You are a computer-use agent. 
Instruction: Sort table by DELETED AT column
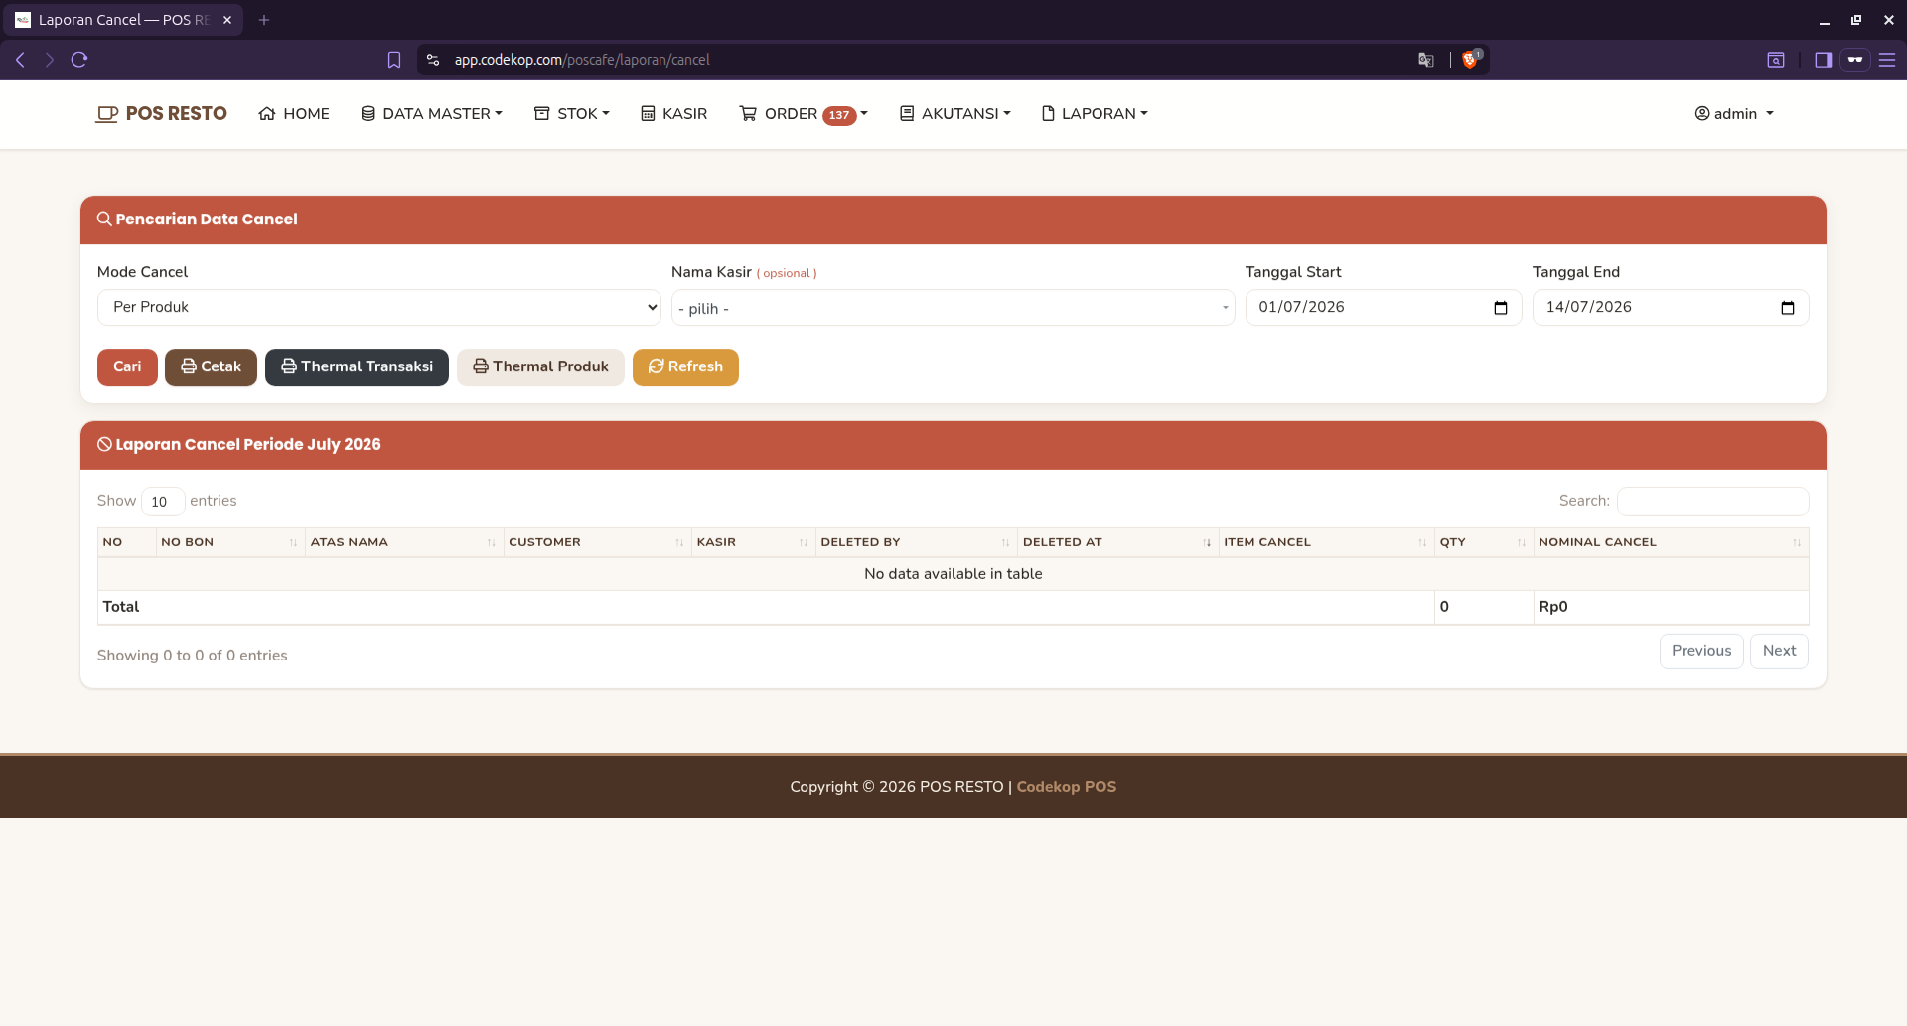[x=1117, y=542]
